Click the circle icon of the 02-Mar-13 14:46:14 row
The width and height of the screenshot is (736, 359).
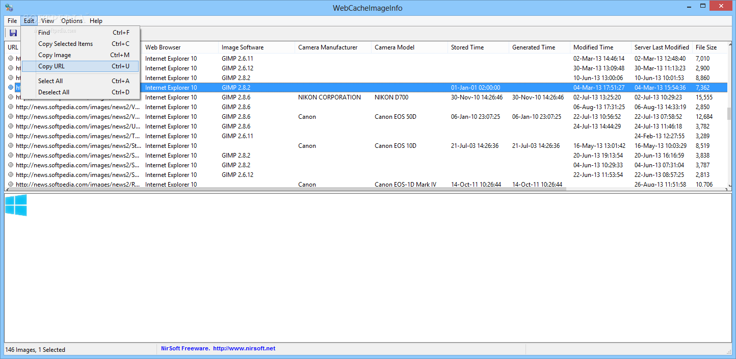click(x=11, y=59)
